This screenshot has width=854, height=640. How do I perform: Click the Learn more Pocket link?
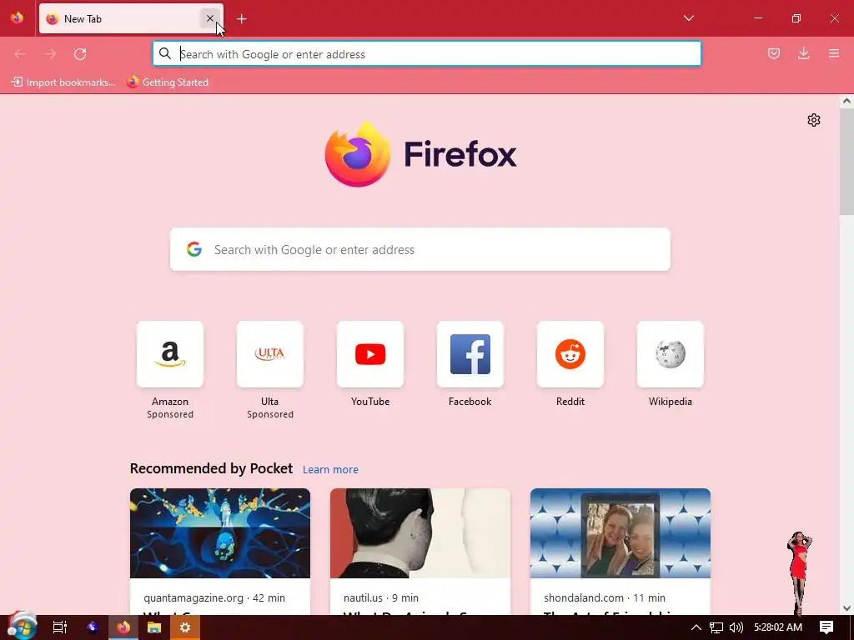(330, 470)
